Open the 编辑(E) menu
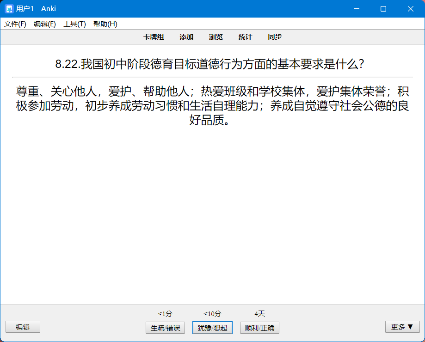 point(45,24)
